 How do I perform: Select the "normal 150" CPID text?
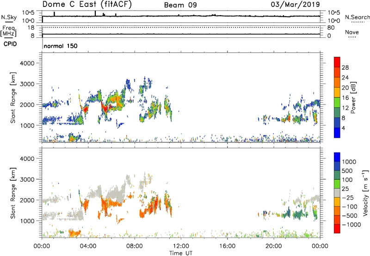click(61, 46)
